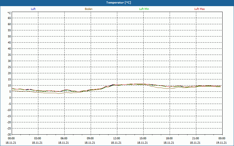Select the 40 value on temperature axis
The image size is (234, 146).
[9, 49]
